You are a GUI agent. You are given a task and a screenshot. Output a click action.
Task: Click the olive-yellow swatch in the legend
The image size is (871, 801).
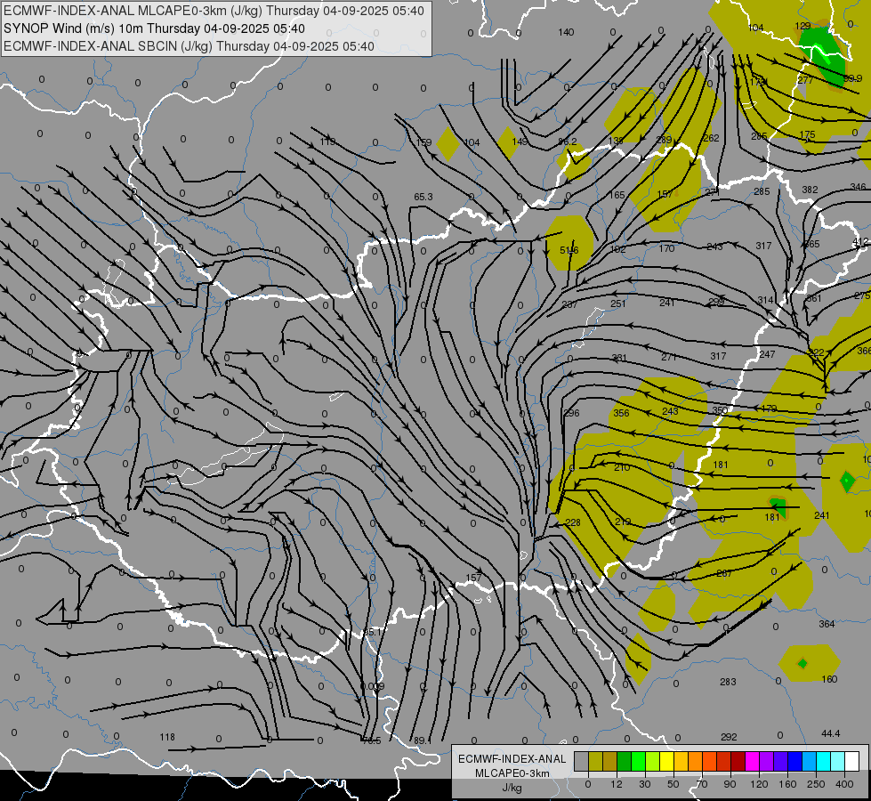(x=596, y=762)
